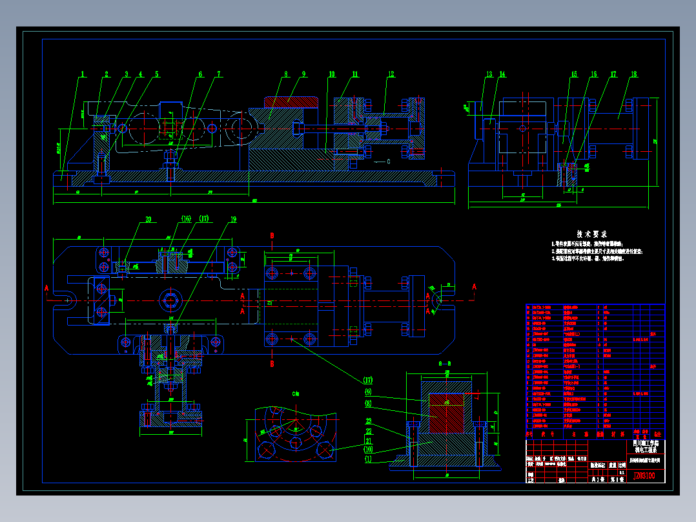Click part callout number 20
Viewport: 696px width, 522px height.
click(x=148, y=219)
